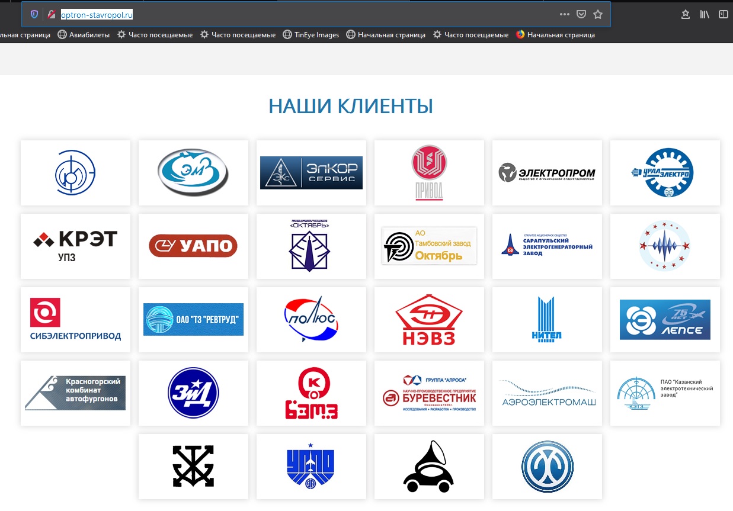
Task: Open the bookmarks menu toolbar icon
Action: point(686,14)
